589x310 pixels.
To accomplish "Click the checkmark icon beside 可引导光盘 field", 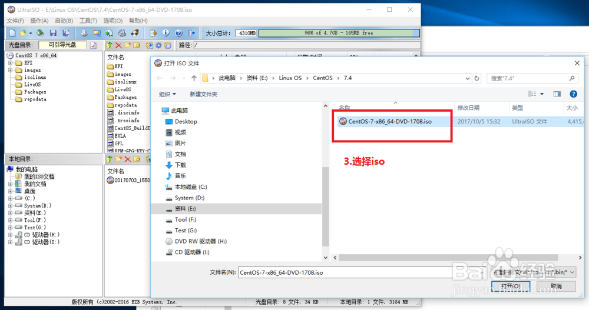I will [94, 45].
